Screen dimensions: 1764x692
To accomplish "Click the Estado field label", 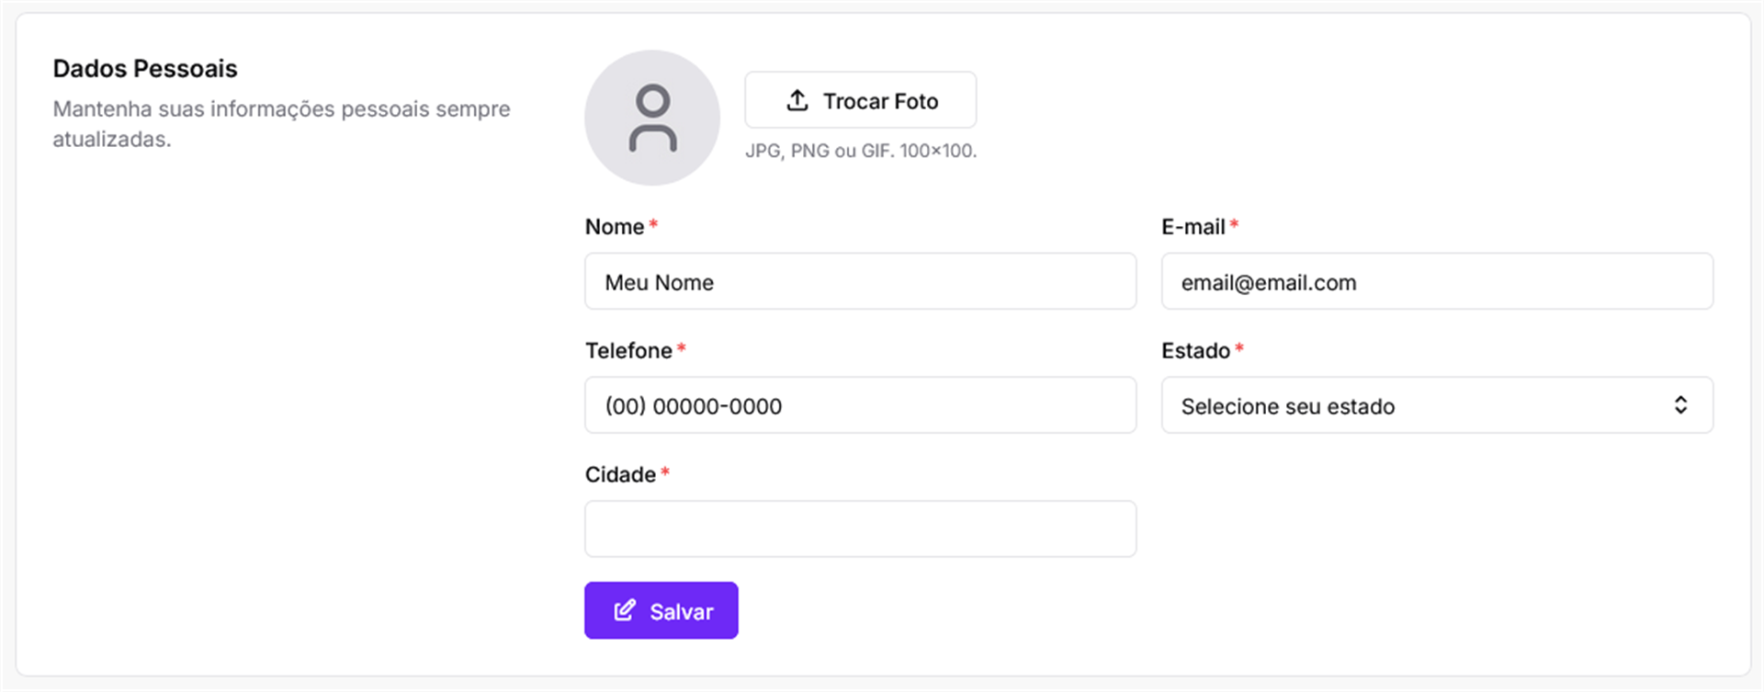I will pyautogui.click(x=1195, y=351).
